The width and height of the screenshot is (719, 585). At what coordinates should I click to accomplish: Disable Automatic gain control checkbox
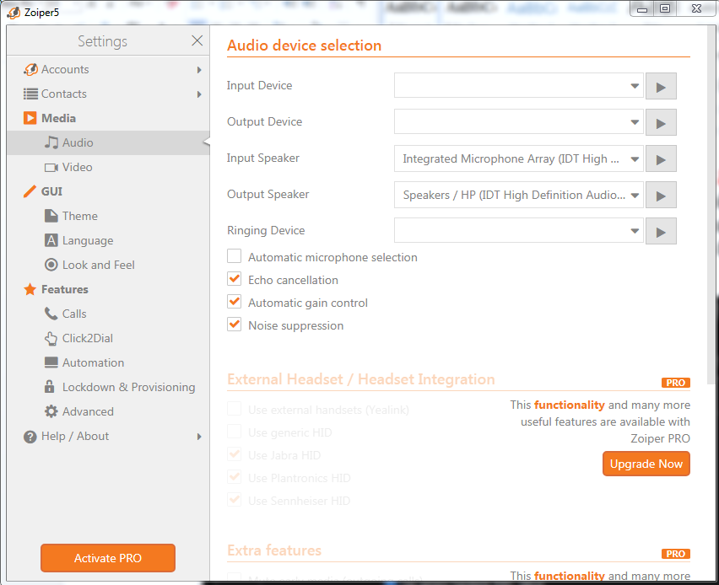tap(235, 302)
